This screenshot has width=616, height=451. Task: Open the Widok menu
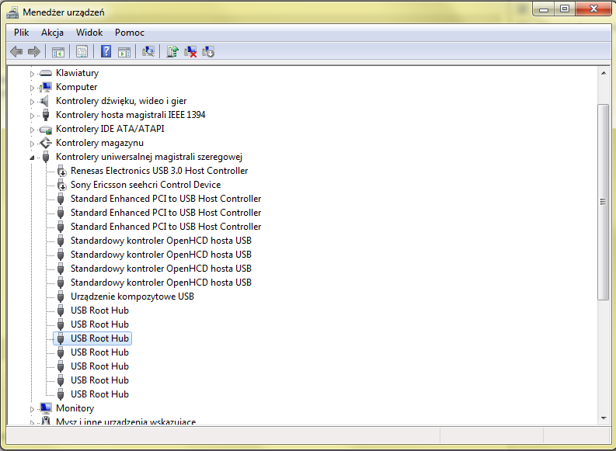(x=89, y=33)
